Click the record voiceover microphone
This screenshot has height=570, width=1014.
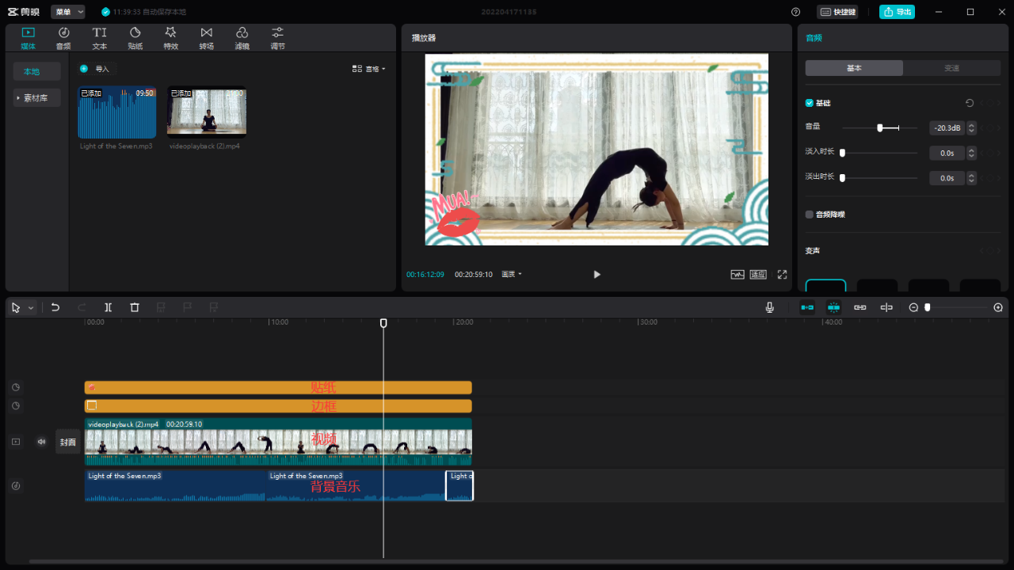[x=770, y=307]
